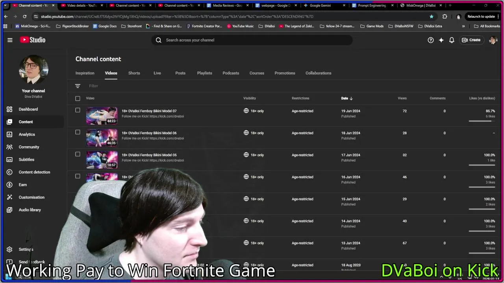Open the Help question mark icon

pos(431,40)
